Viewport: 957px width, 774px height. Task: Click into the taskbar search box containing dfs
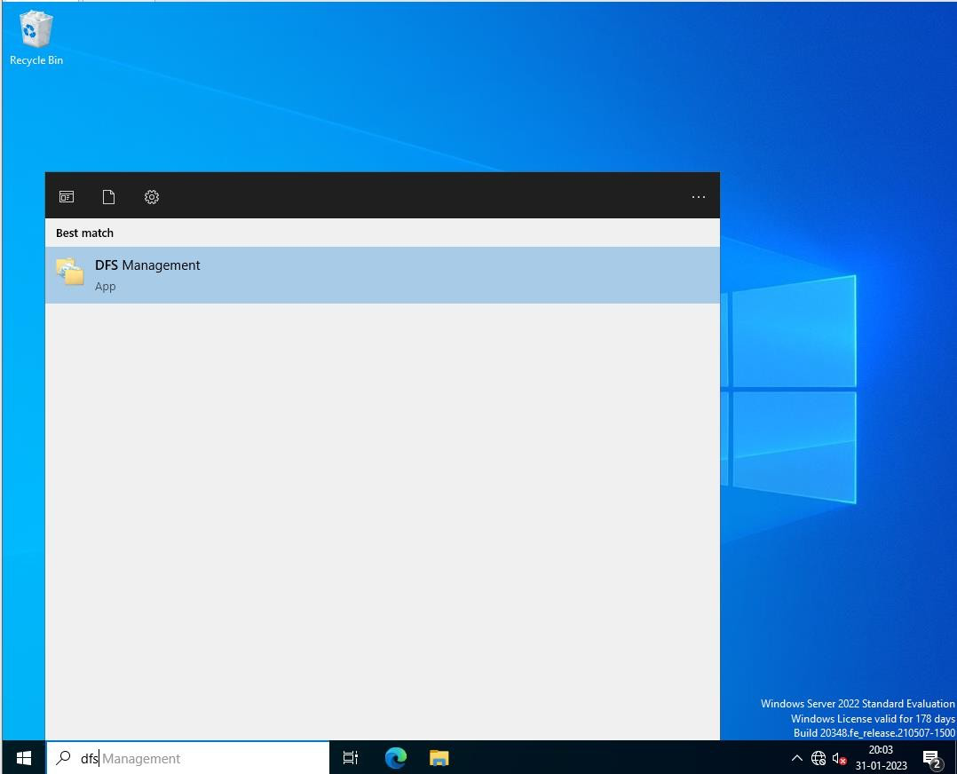click(188, 758)
